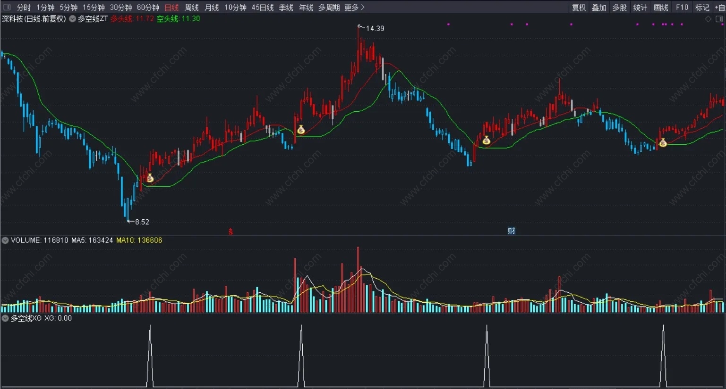Switch to the 周线 weekly chart

(x=191, y=8)
